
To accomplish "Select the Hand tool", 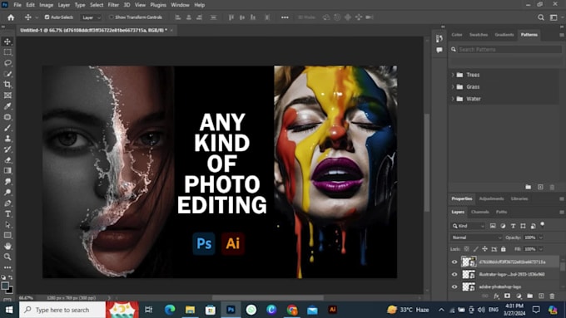I will (7, 247).
